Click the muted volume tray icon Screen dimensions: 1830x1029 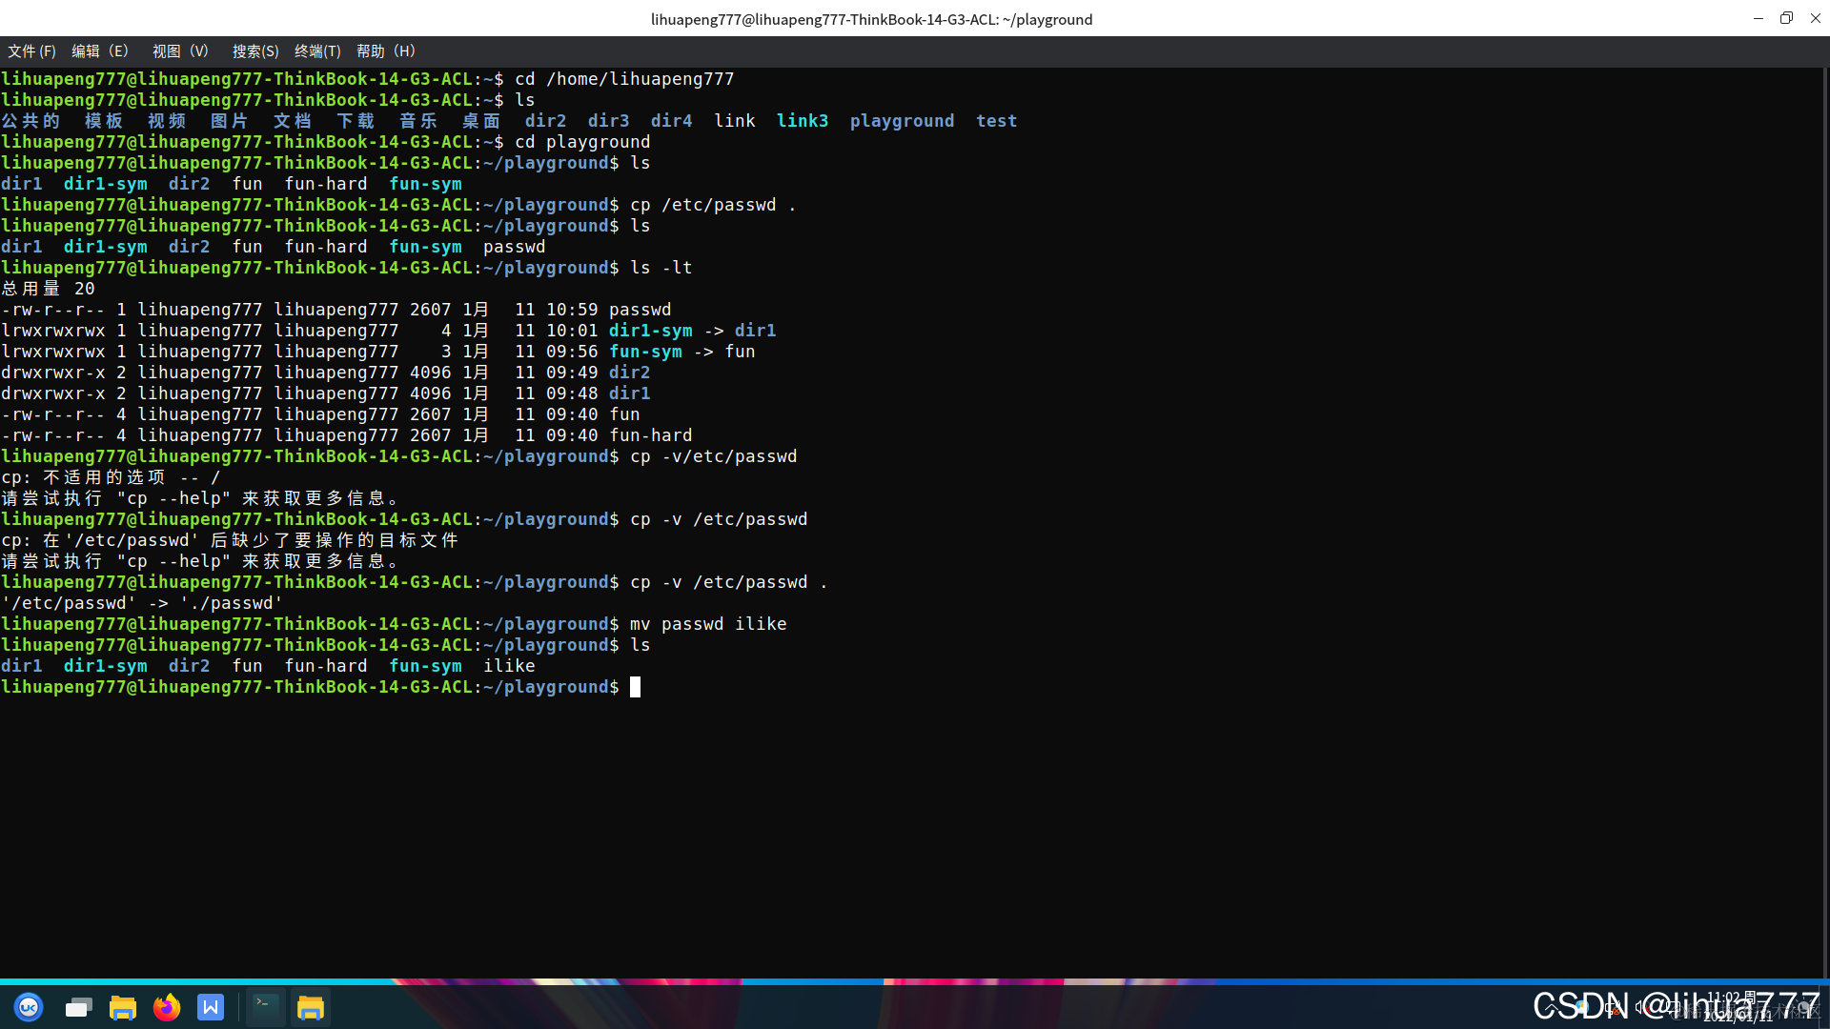click(1641, 1007)
